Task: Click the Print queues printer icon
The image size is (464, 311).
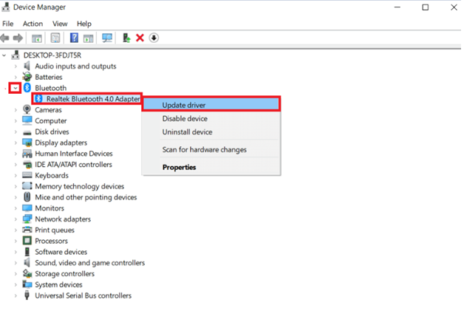Action: (27, 230)
